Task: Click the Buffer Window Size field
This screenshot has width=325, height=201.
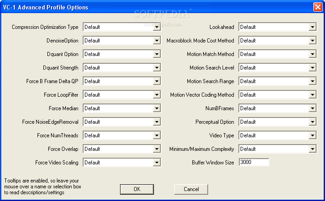Action: click(x=254, y=163)
